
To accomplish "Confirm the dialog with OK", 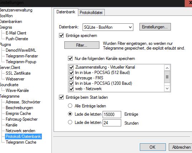I will click(x=153, y=147).
